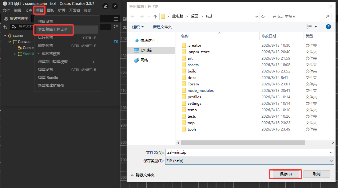Click the .creator folder icon

click(x=184, y=45)
